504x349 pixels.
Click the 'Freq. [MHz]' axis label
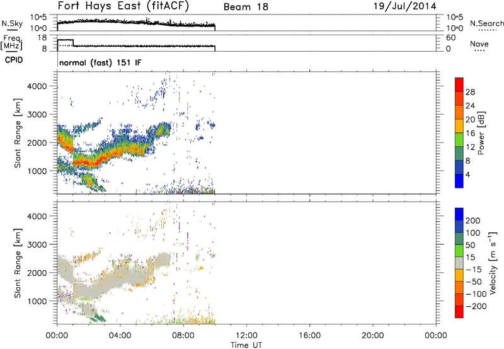(x=12, y=42)
